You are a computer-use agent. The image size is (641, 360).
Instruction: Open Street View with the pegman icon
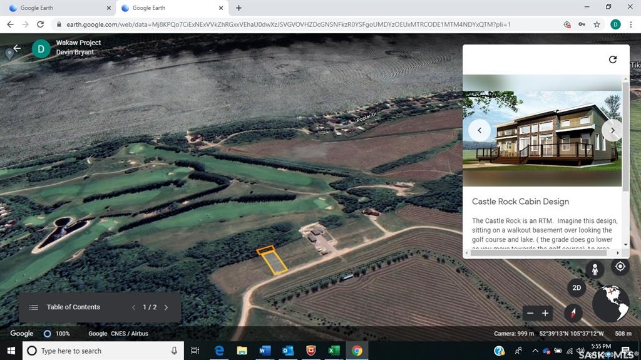pos(595,270)
